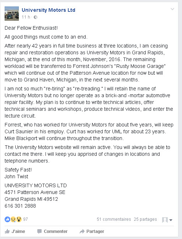This screenshot has width=182, height=239.
Task: Open the University Motors Ltd page name link
Action: point(48,10)
